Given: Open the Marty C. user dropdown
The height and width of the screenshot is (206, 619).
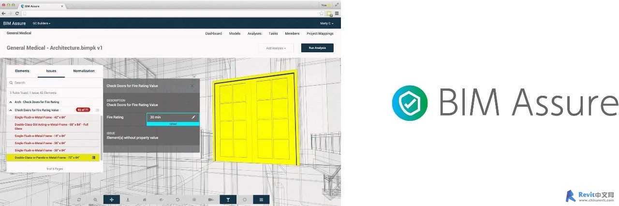Looking at the screenshot, I should tap(326, 23).
